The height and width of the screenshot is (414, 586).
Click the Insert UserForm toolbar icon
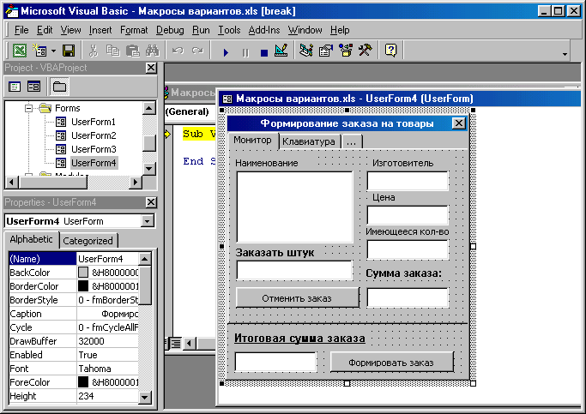39,51
